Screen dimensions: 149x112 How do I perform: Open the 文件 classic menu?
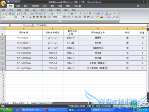tap(12, 10)
